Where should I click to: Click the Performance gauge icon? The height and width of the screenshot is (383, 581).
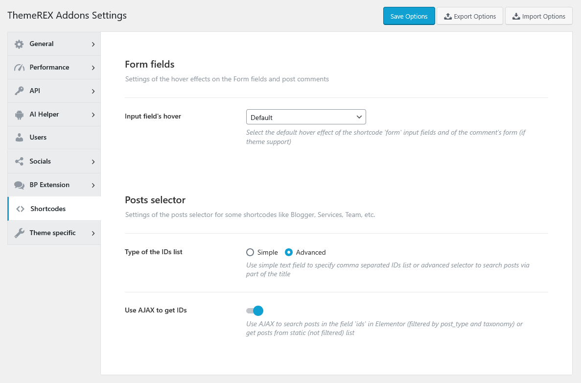coord(19,68)
